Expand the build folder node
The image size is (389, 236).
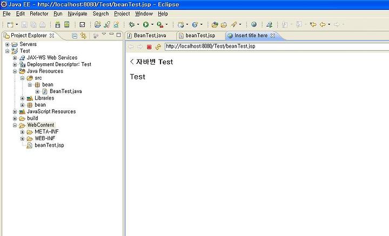15,119
